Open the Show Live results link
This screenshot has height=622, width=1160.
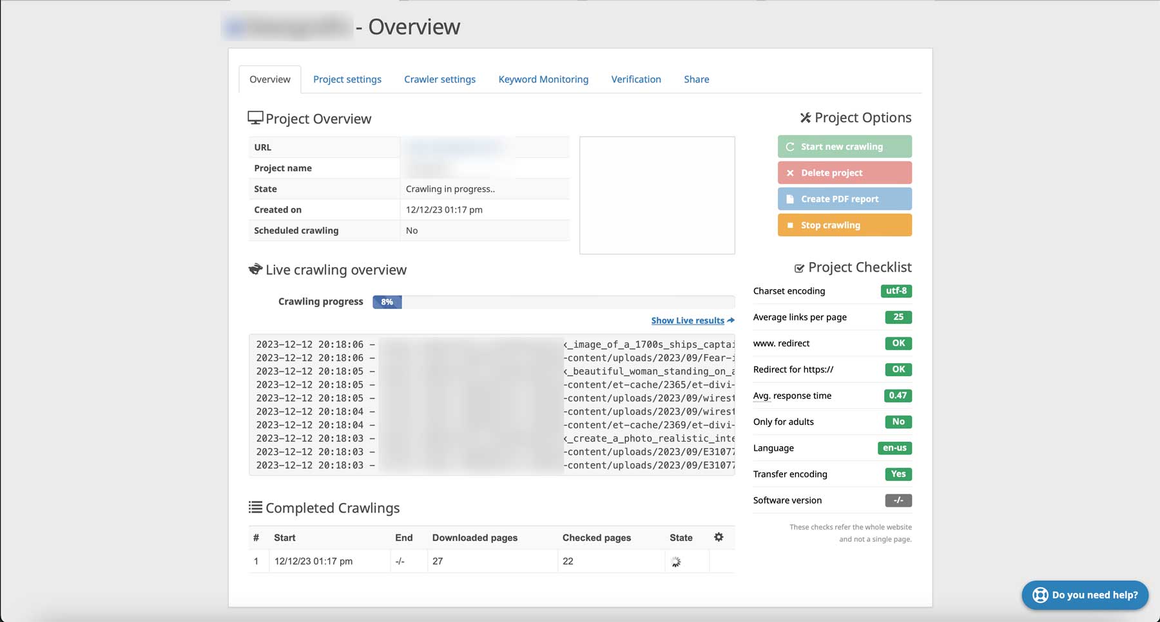coord(688,321)
